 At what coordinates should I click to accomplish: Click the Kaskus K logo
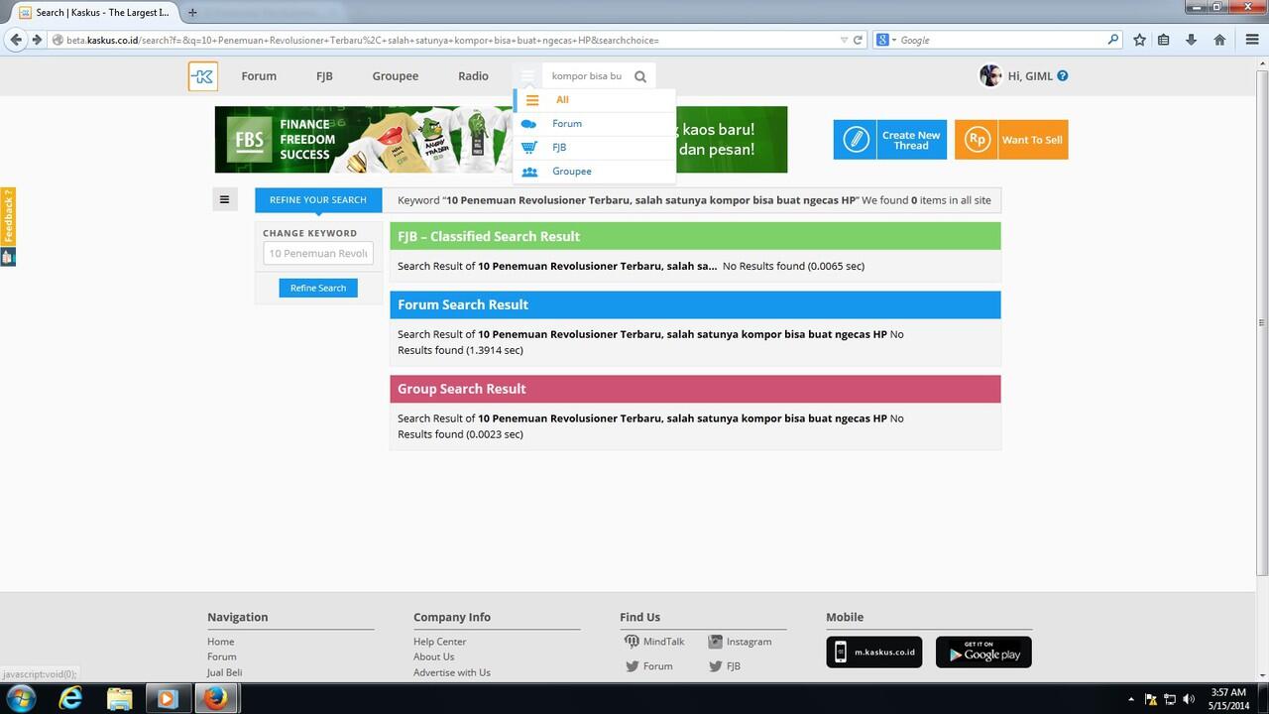coord(203,76)
